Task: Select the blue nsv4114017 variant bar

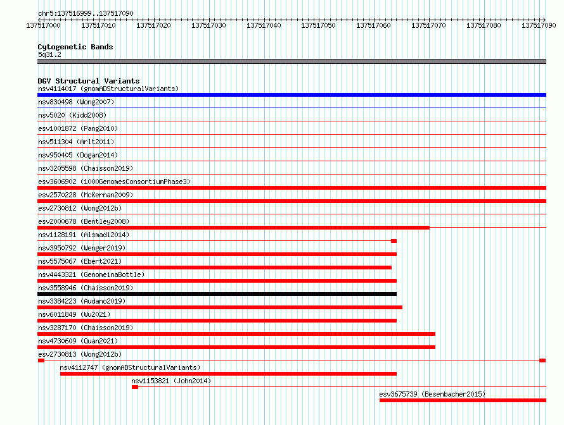Action: click(292, 95)
